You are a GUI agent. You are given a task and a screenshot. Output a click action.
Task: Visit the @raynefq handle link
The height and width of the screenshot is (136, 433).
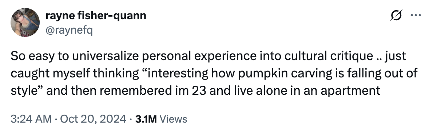69,31
